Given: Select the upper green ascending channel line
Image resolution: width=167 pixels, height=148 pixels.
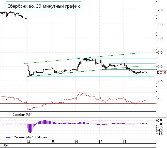Looking at the screenshot, I should click(x=82, y=58).
